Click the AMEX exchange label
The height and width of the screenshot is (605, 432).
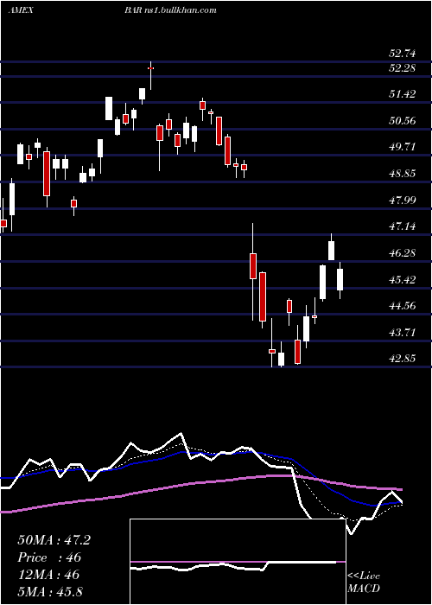(x=21, y=10)
